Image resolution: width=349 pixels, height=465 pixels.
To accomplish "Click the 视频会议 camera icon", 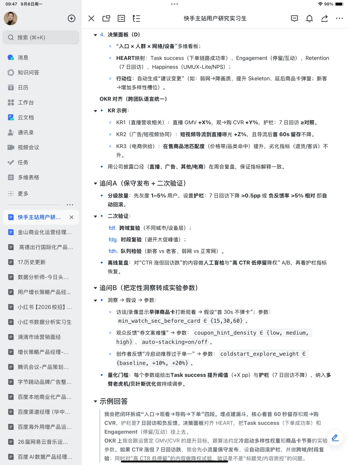I will coord(11,147).
